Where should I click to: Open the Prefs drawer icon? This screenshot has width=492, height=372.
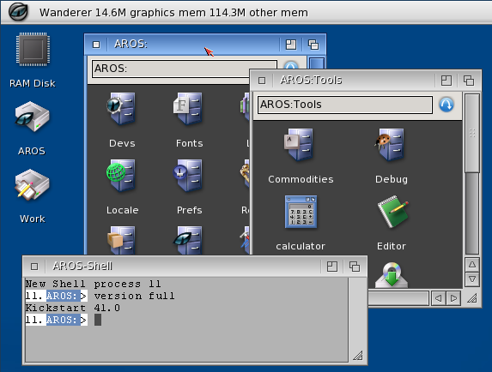pos(188,176)
